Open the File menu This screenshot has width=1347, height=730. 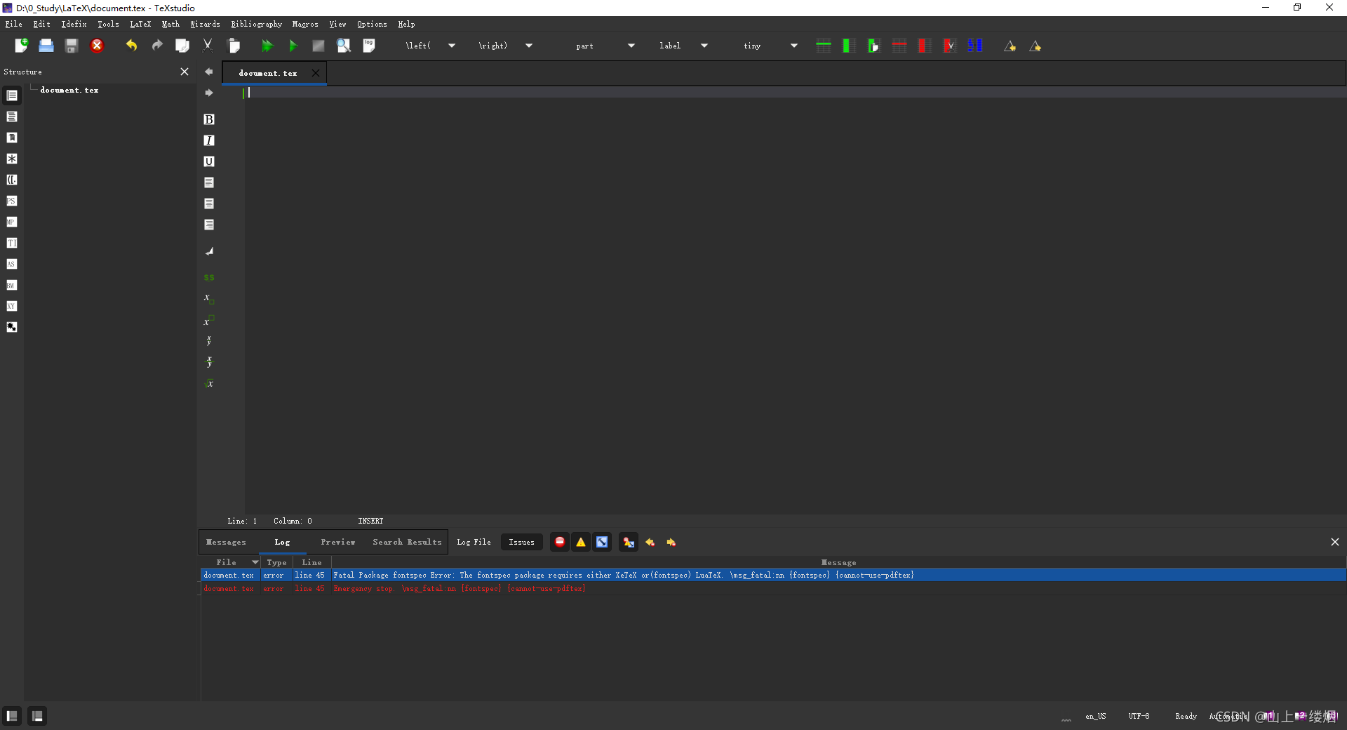13,24
